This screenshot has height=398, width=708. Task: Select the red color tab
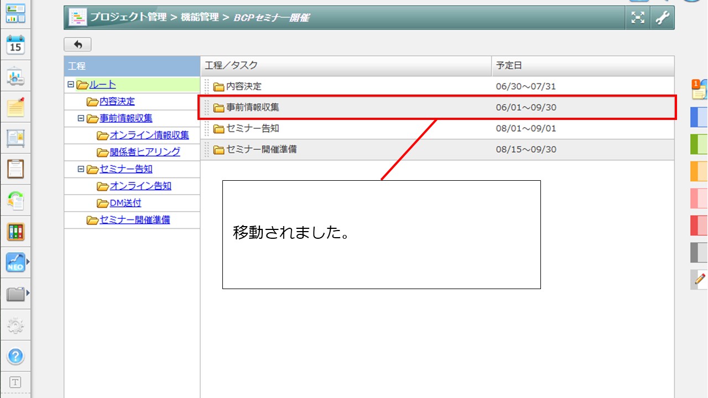click(700, 226)
